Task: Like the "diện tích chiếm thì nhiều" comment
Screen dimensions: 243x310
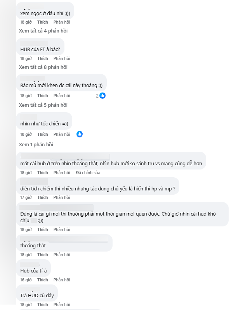Action: pos(43,197)
